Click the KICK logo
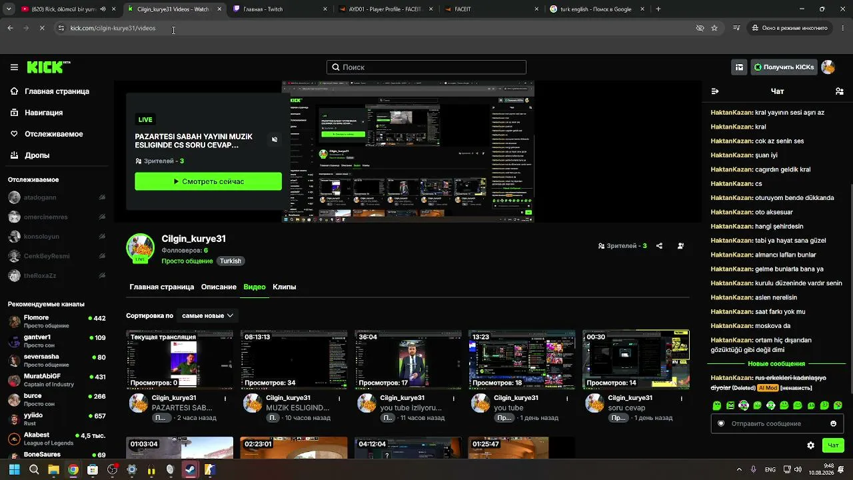This screenshot has width=853, height=480. 48,67
